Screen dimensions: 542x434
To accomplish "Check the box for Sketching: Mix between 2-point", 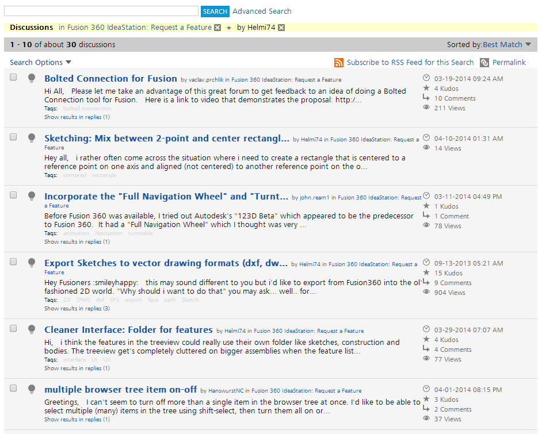I will pos(13,137).
